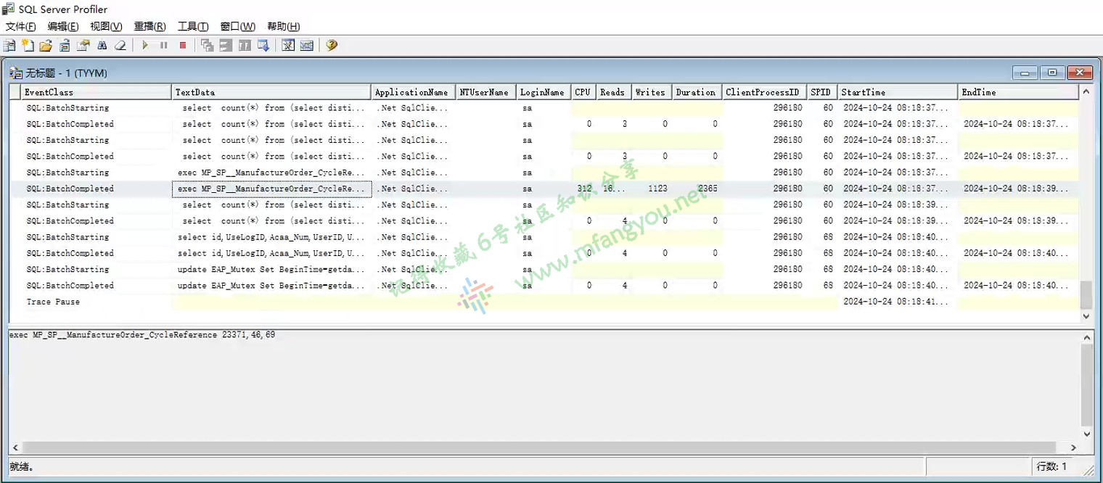The width and height of the screenshot is (1103, 483).
Task: Launch Database Engine Tuning Advisor icon
Action: [x=288, y=46]
